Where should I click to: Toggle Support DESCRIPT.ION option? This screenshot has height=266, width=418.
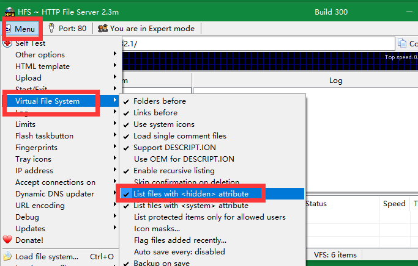(212, 148)
